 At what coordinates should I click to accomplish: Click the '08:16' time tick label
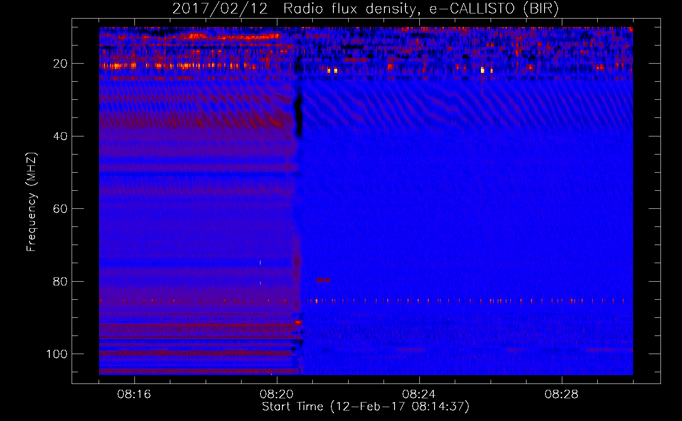click(x=134, y=394)
